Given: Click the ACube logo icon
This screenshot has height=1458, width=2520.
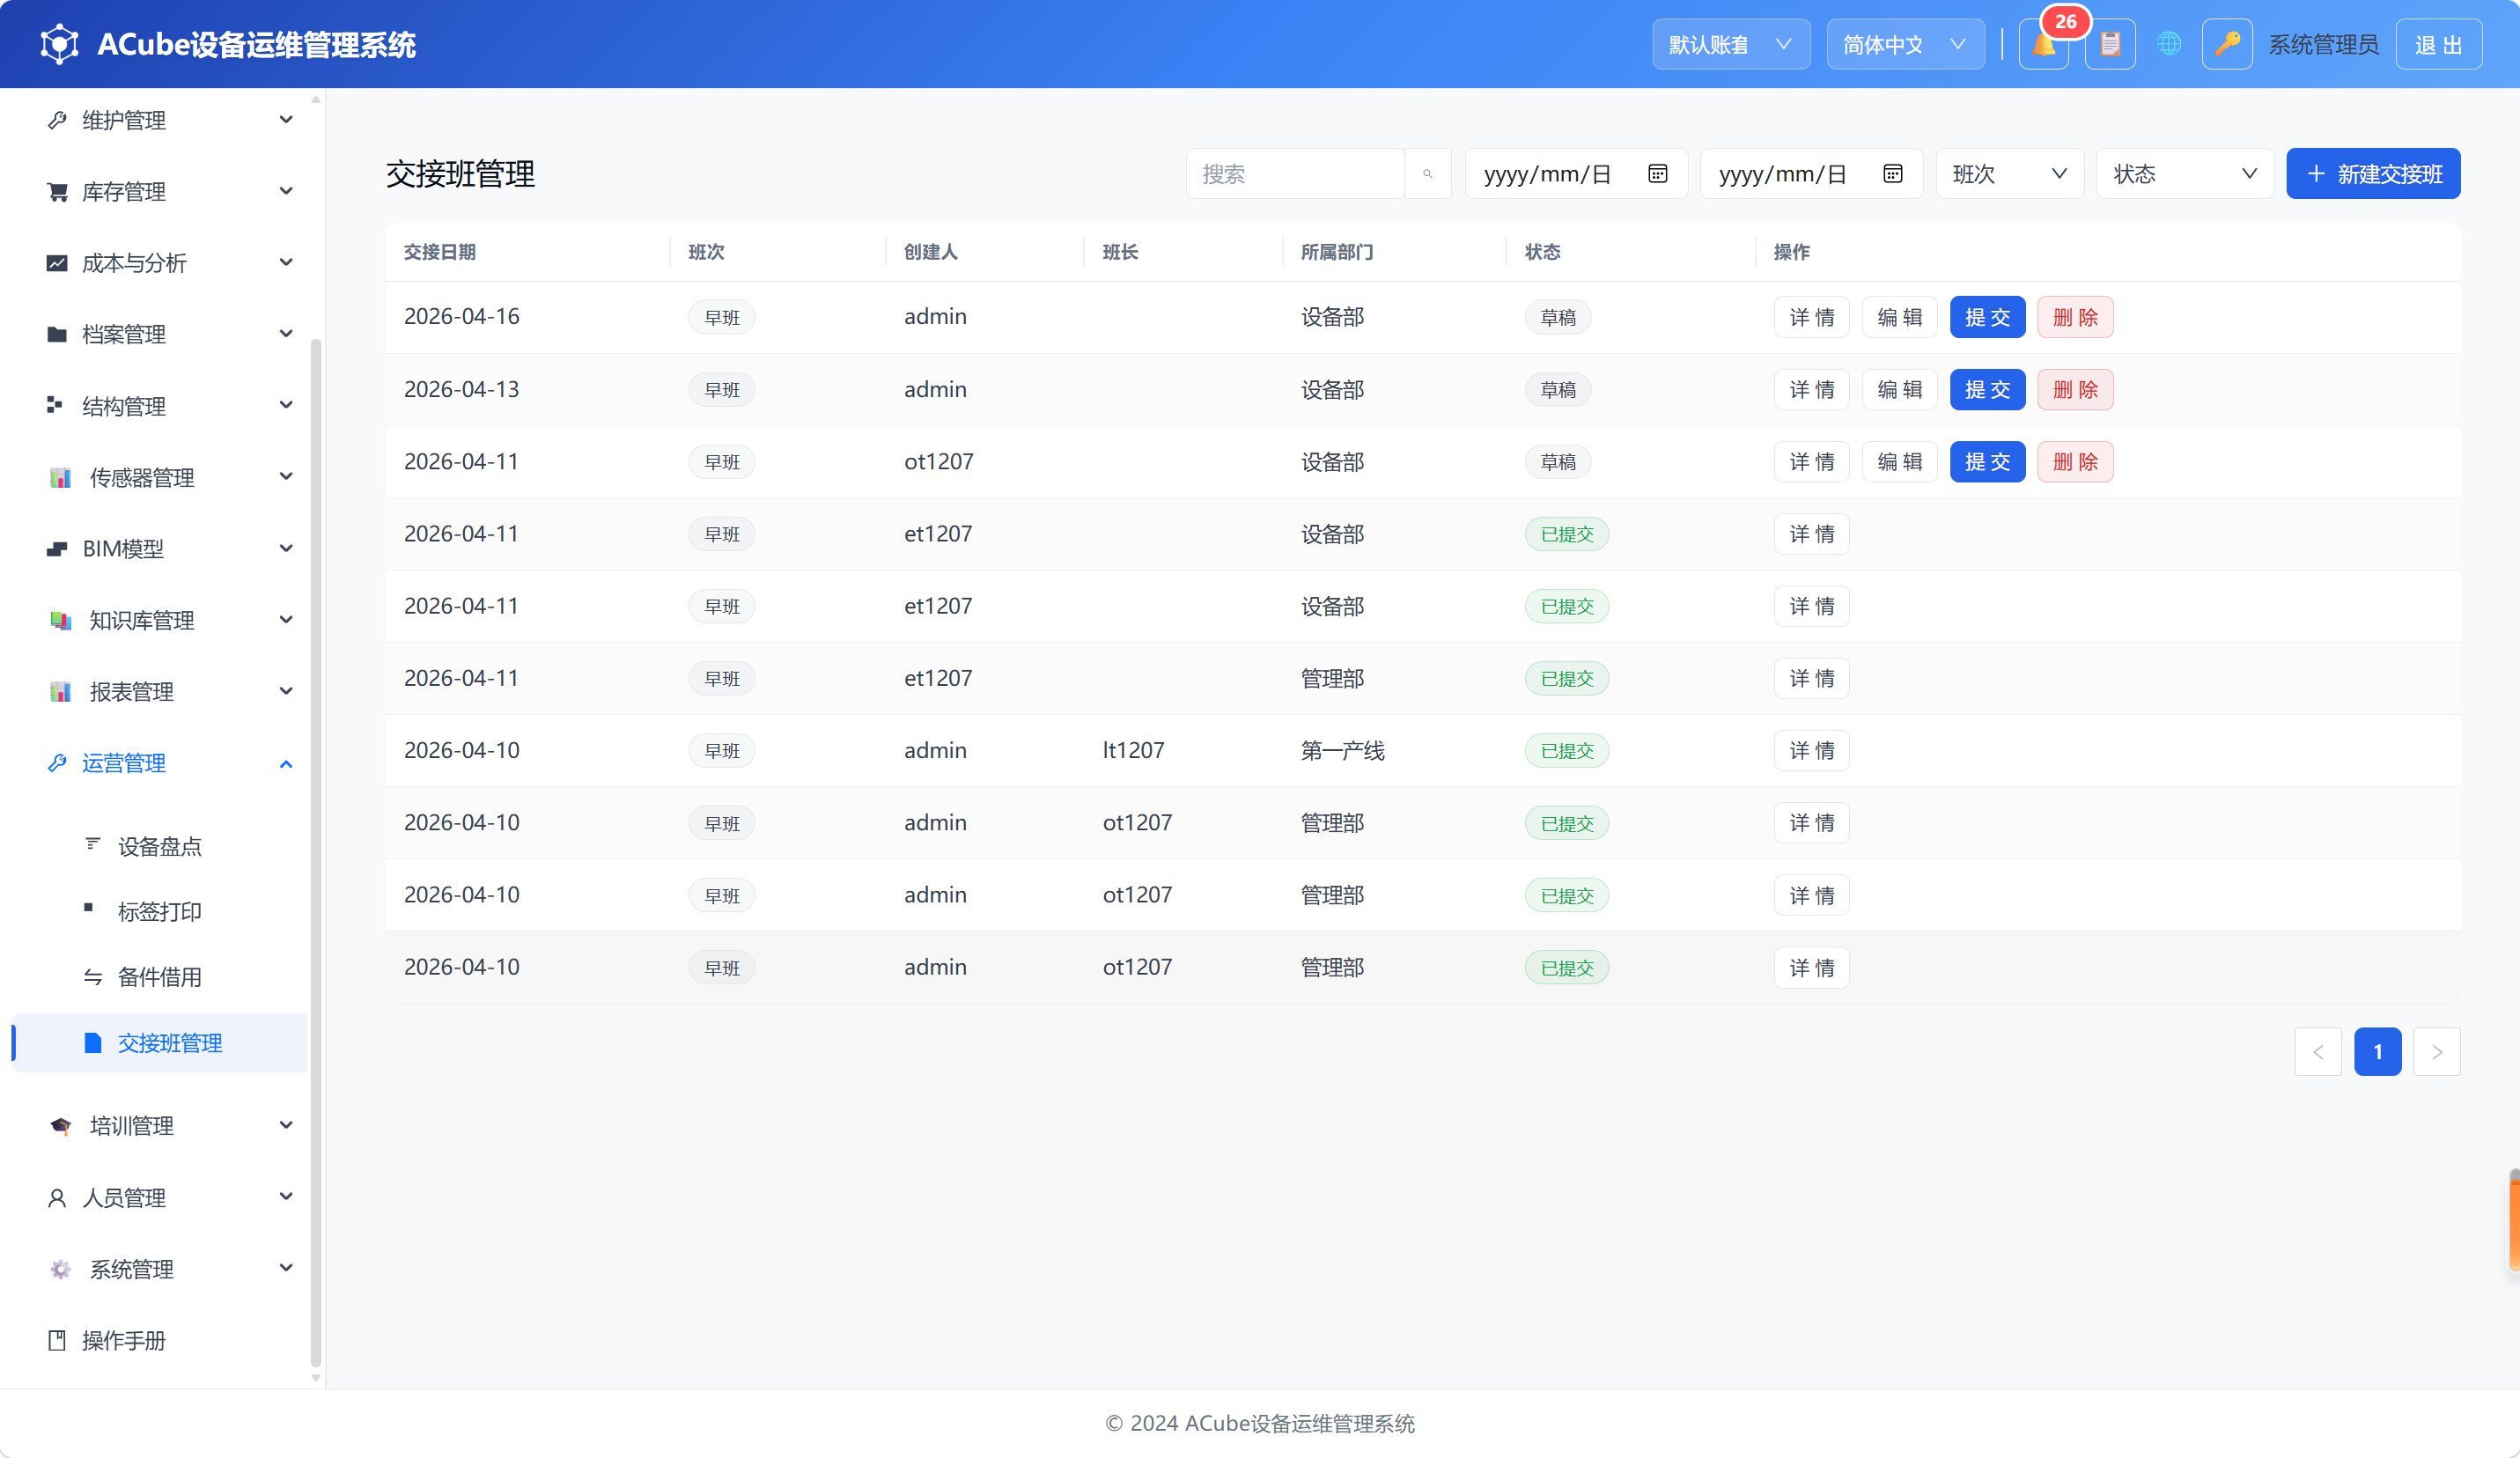Looking at the screenshot, I should tap(59, 44).
